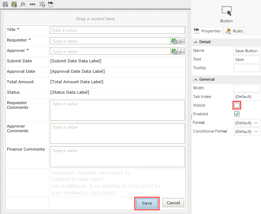Select the Approval Date label
The height and width of the screenshot is (214, 261).
coord(21,71)
